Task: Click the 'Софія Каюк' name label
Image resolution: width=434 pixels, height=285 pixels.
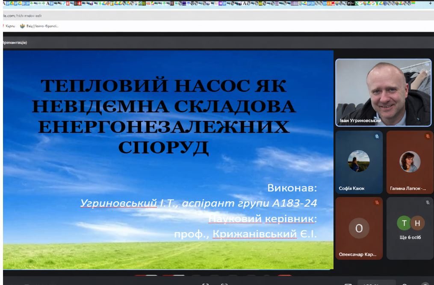Action: point(351,188)
